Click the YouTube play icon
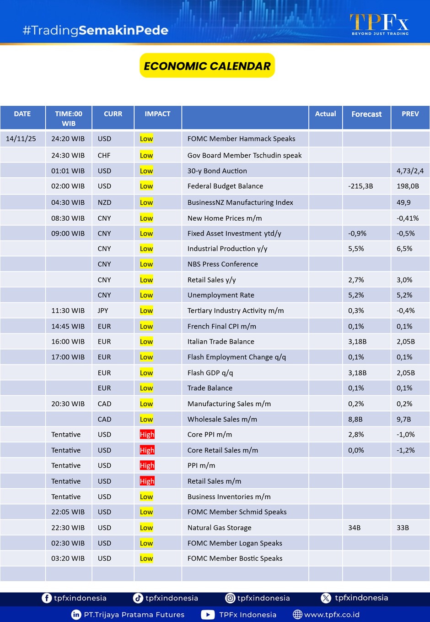Screen dimensions: 430x622 (208, 615)
